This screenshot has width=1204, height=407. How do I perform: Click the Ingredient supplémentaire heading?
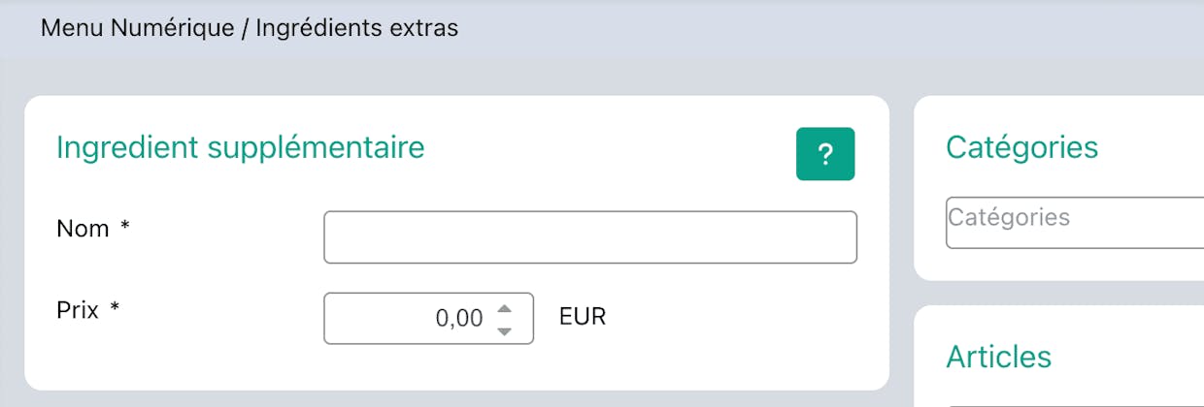pyautogui.click(x=241, y=147)
